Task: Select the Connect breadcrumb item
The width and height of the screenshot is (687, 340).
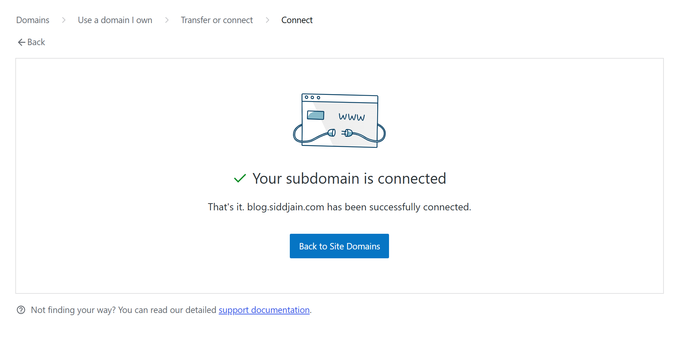Action: pyautogui.click(x=297, y=20)
